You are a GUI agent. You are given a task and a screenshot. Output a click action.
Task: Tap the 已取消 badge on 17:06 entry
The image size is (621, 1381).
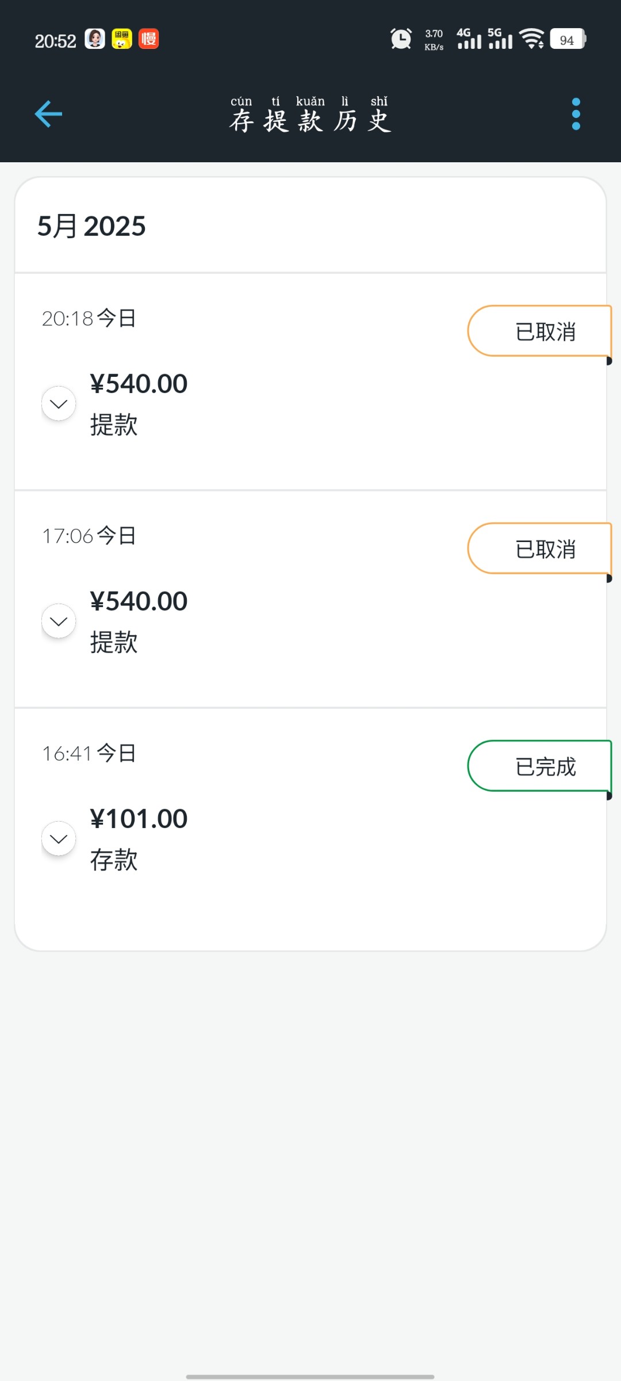click(x=539, y=549)
